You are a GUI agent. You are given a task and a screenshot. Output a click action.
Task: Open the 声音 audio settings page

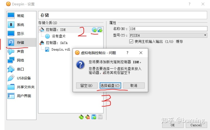[21, 51]
